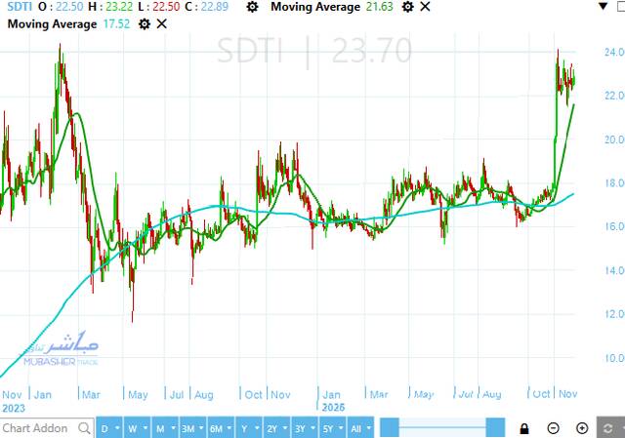Zoom in with the plus icon
Screen dimensions: 625x438
point(582,428)
